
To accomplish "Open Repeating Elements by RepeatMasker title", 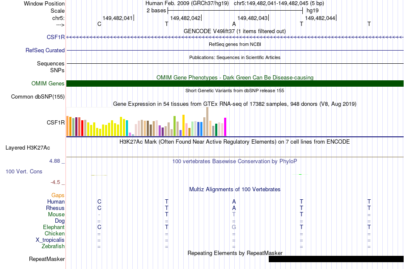I will coord(235,253).
